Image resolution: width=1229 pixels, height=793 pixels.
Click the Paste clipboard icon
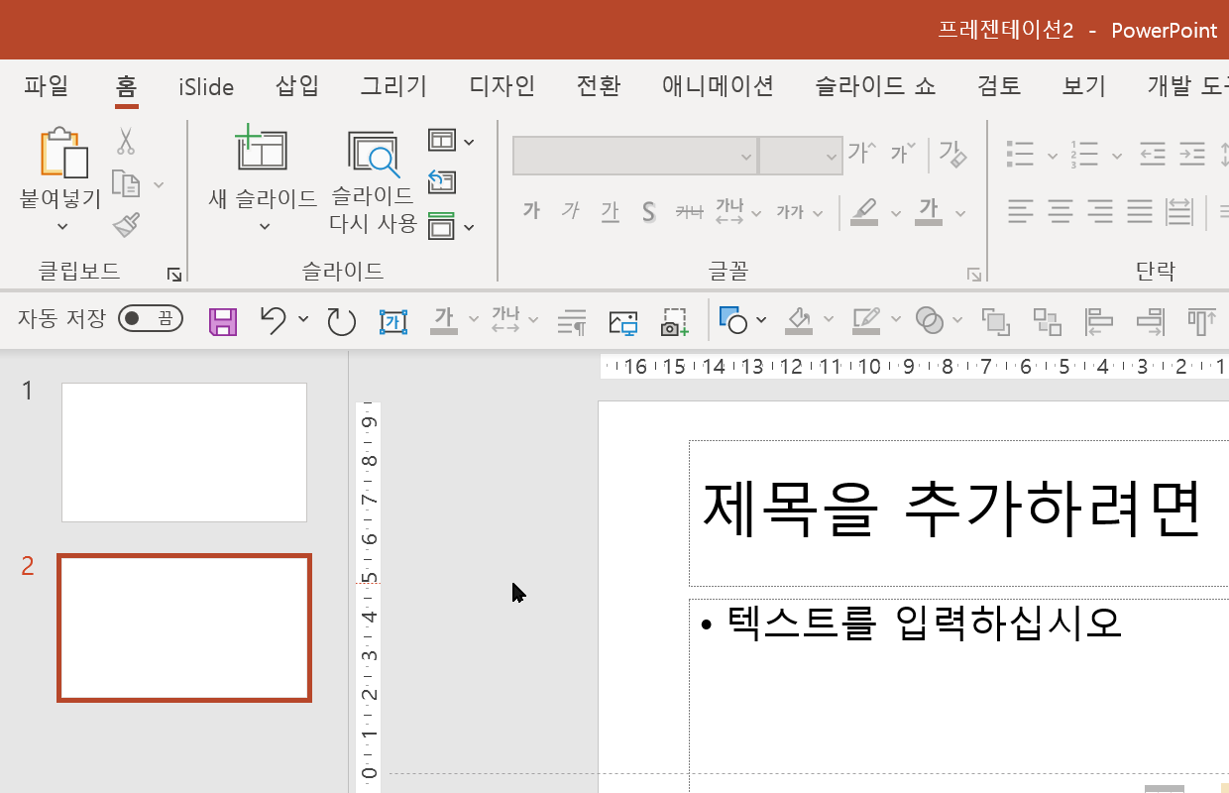[x=63, y=153]
